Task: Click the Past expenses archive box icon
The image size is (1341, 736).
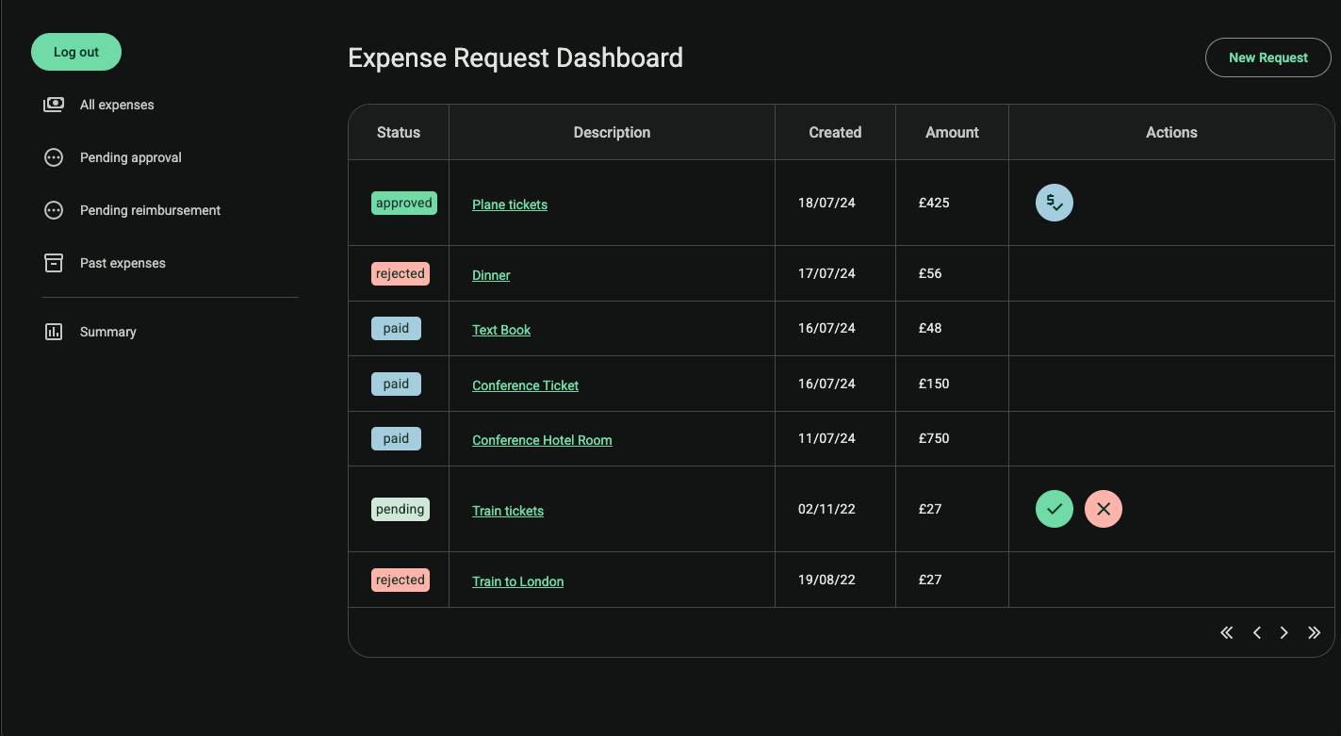Action: point(54,263)
